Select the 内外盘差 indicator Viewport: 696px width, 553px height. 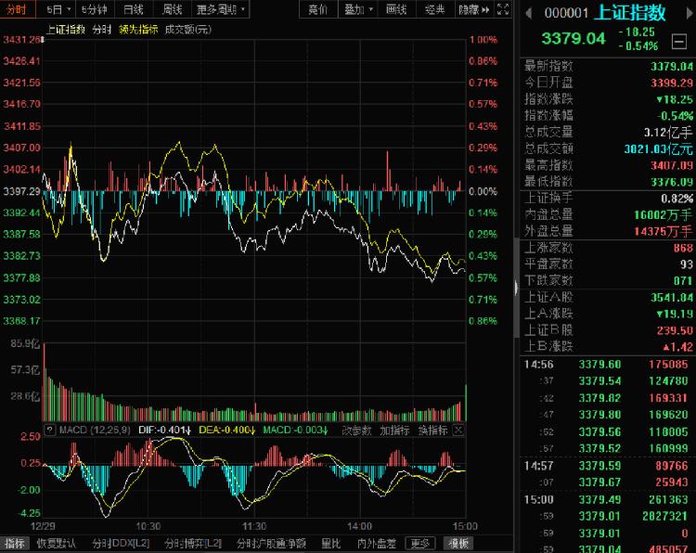(x=377, y=543)
